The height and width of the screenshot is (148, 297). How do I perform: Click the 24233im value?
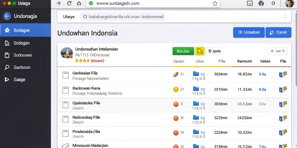pyautogui.click(x=245, y=118)
